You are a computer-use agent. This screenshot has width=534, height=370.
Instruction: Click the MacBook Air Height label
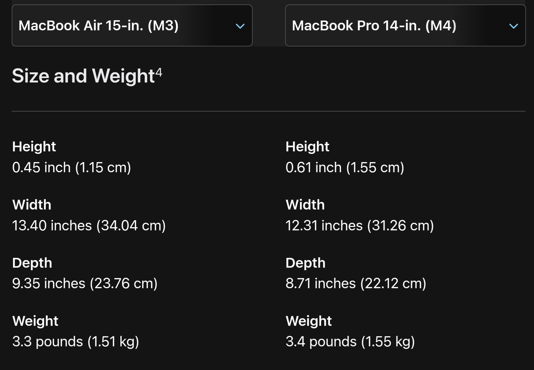click(x=34, y=147)
